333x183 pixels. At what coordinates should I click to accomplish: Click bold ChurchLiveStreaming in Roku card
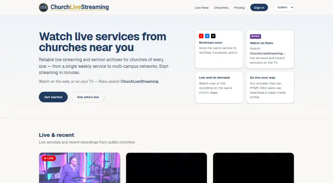[x=266, y=54]
